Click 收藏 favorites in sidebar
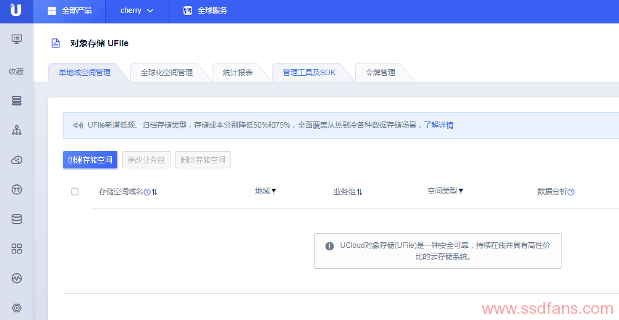This screenshot has height=320, width=619. coord(16,72)
